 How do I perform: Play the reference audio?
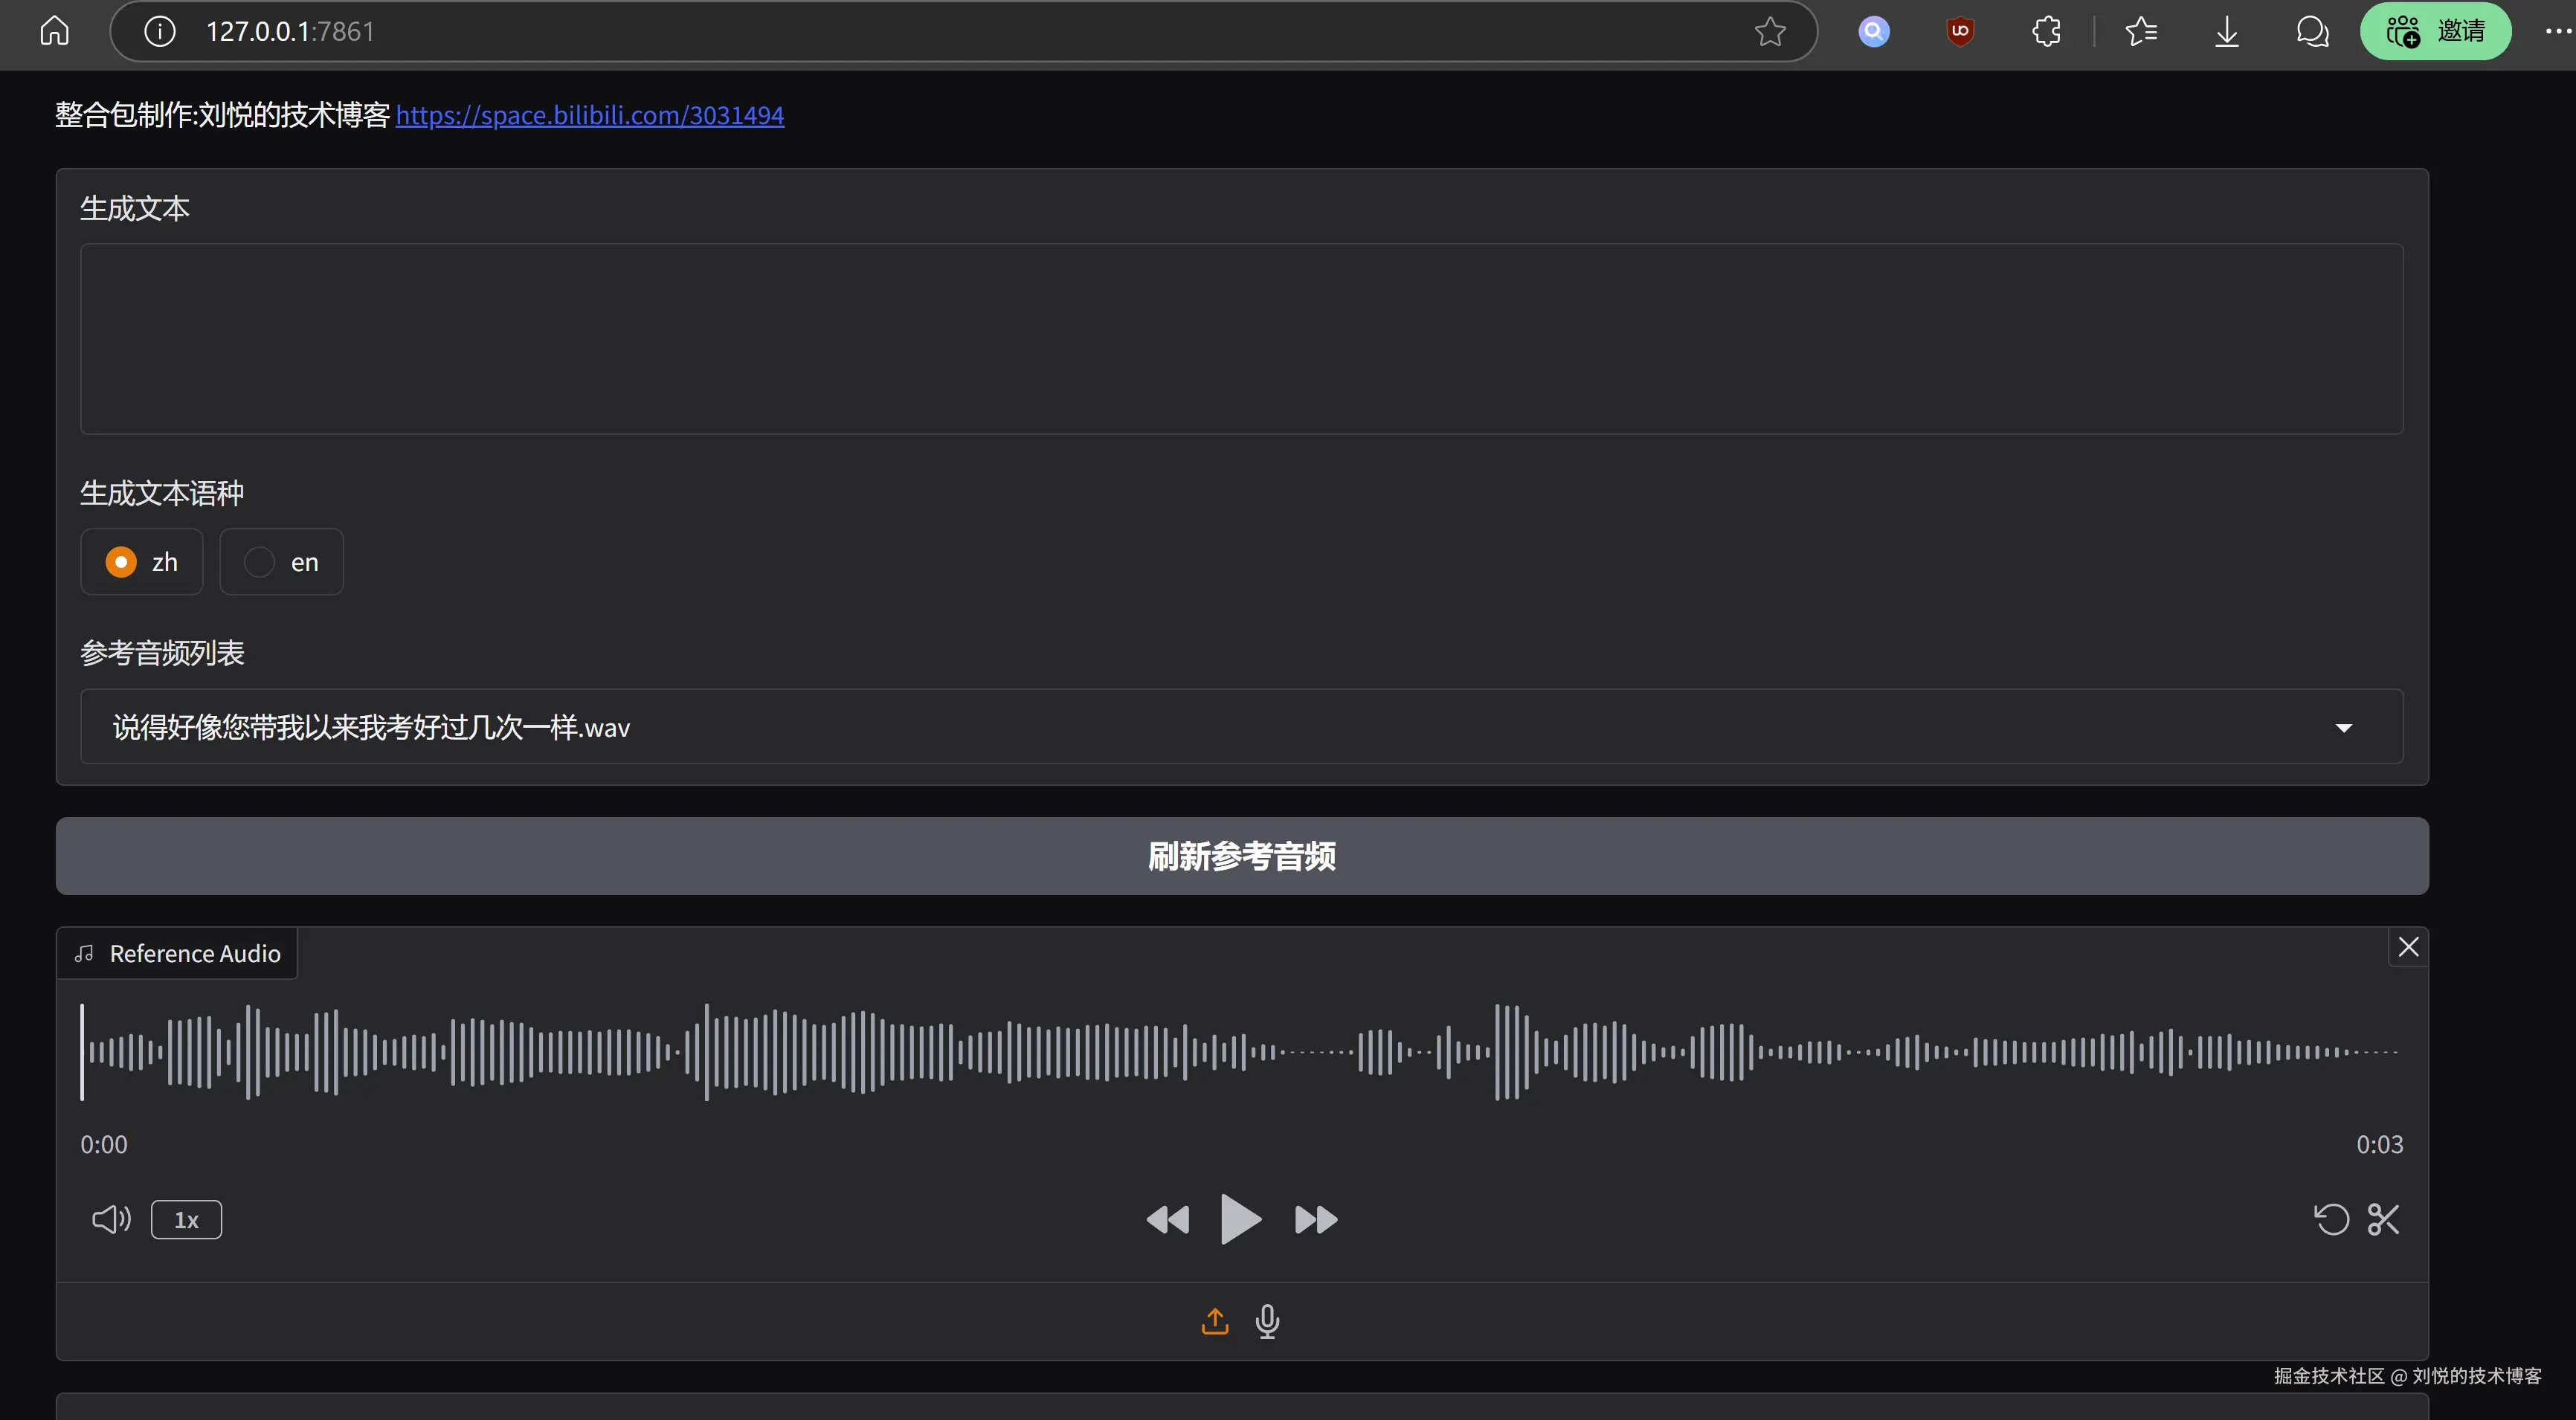click(1240, 1219)
